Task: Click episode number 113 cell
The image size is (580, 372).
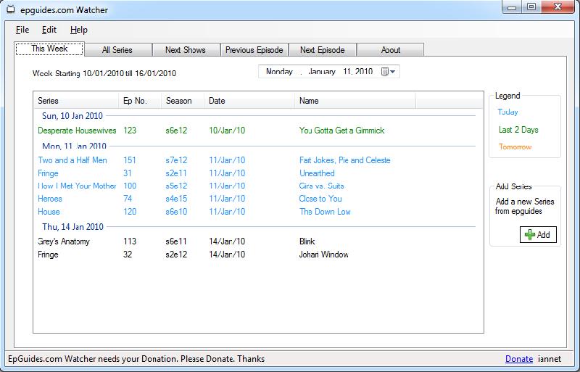Action: [x=130, y=241]
